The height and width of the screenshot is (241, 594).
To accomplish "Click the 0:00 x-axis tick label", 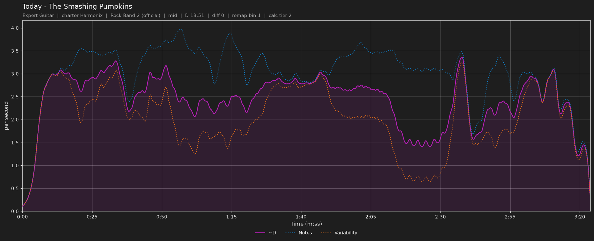I will pos(22,217).
